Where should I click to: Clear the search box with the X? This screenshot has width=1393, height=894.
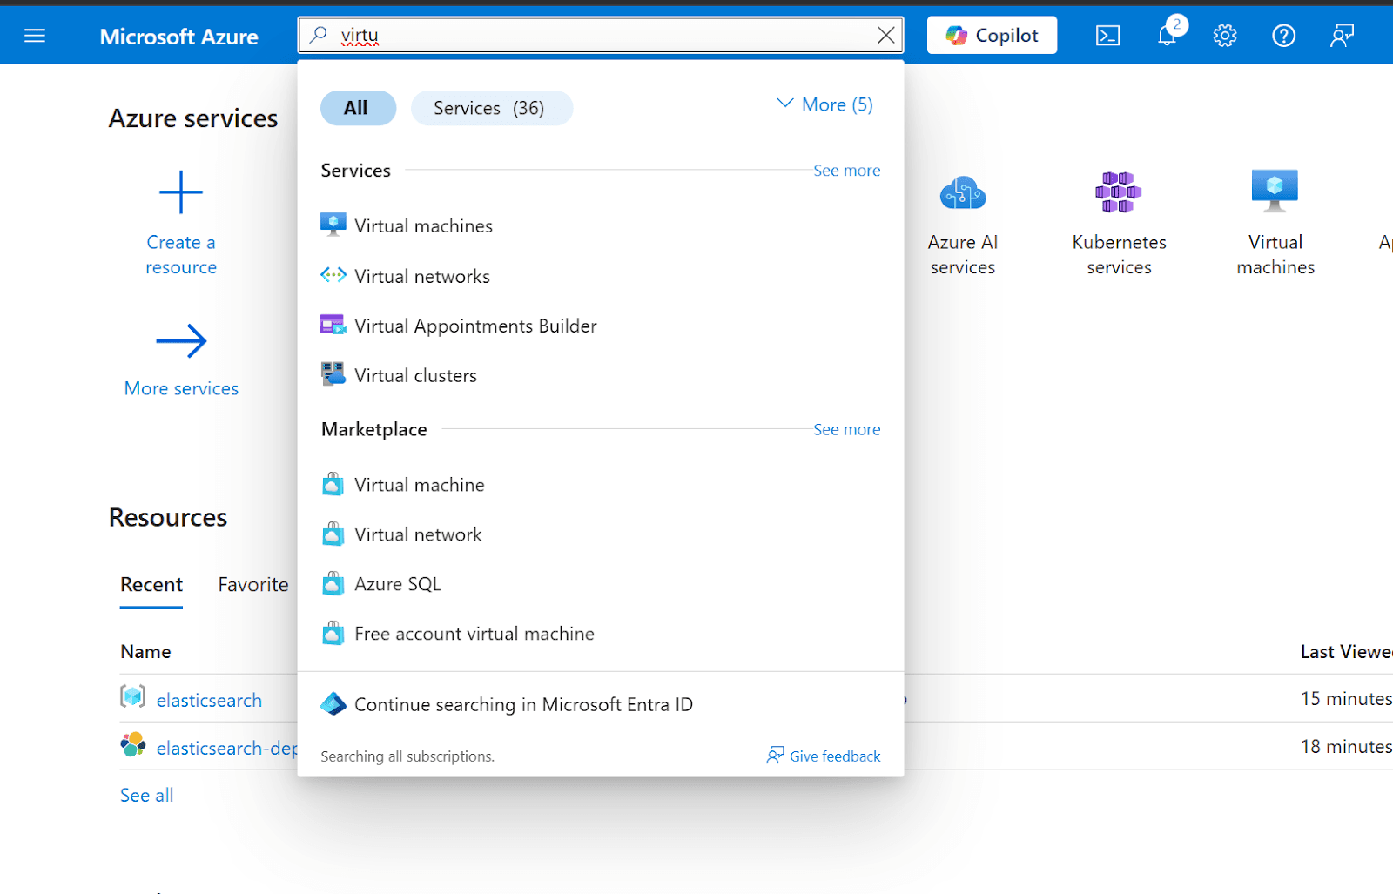[x=886, y=35]
